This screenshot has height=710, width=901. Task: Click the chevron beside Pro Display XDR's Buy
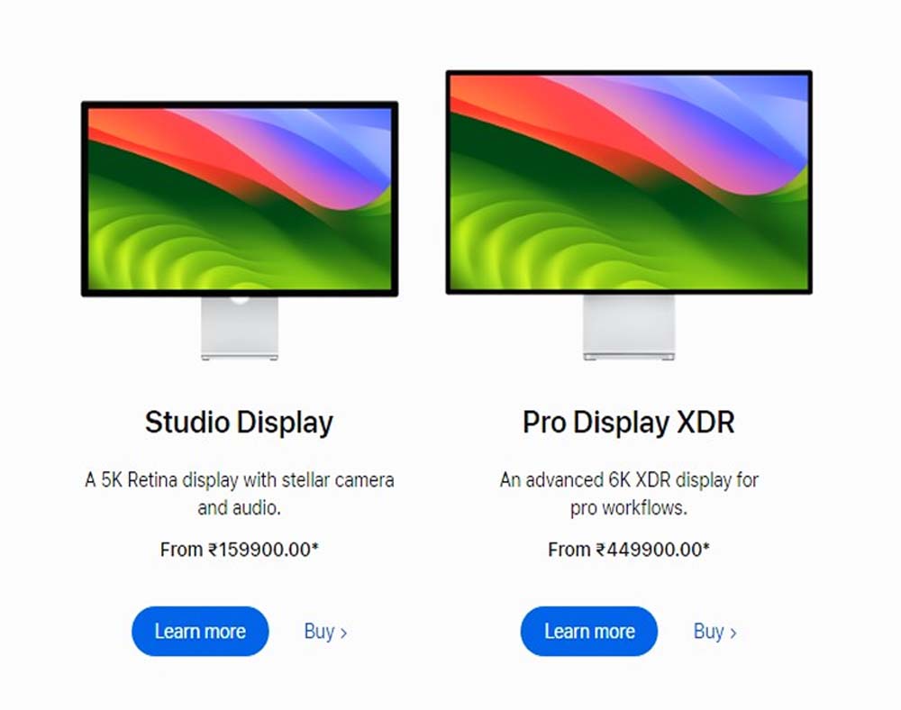pos(733,633)
